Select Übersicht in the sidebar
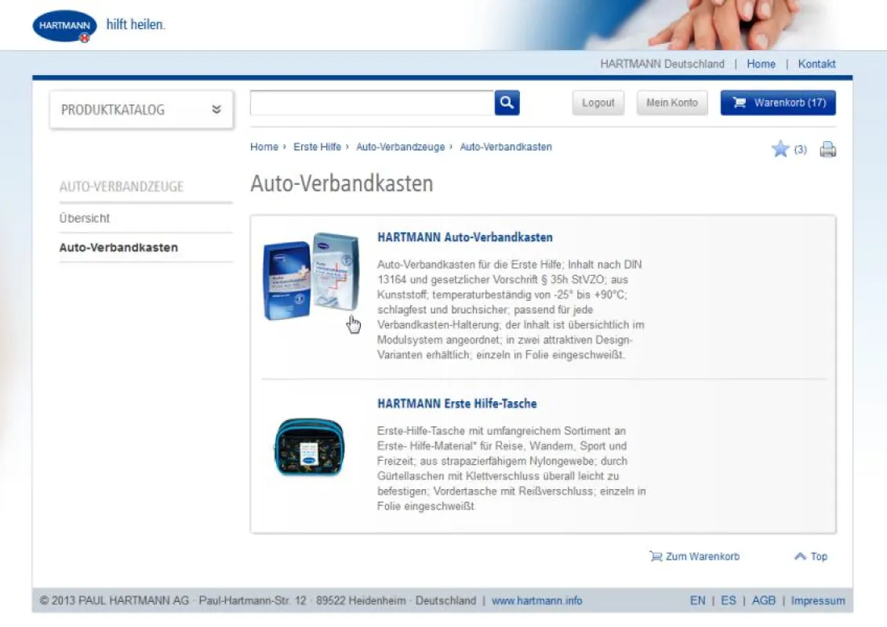This screenshot has width=887, height=627. 84,218
